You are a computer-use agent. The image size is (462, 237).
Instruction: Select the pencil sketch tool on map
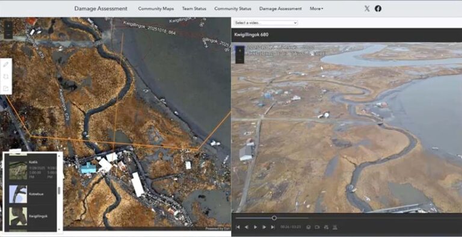6,64
